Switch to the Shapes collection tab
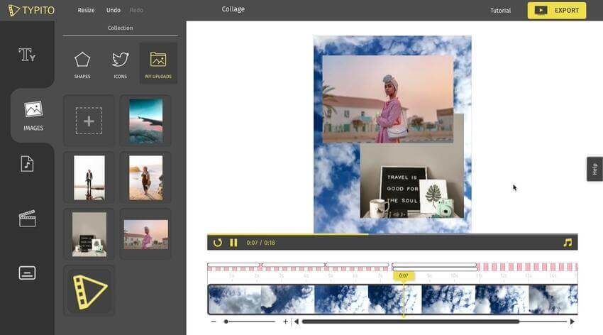This screenshot has height=335, width=603. (82, 64)
